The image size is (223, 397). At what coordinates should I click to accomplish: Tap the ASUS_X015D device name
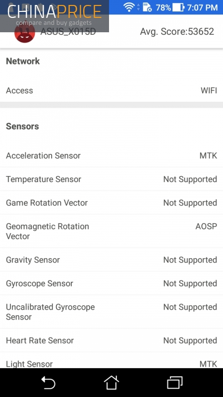68,32
